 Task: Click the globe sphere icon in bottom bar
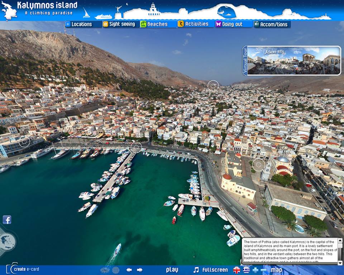(x=116, y=270)
